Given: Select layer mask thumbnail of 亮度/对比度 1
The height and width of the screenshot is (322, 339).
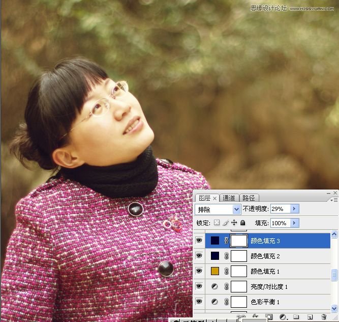Looking at the screenshot, I should (x=239, y=286).
